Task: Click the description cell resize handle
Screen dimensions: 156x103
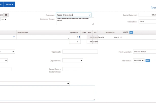Action: 68,38
